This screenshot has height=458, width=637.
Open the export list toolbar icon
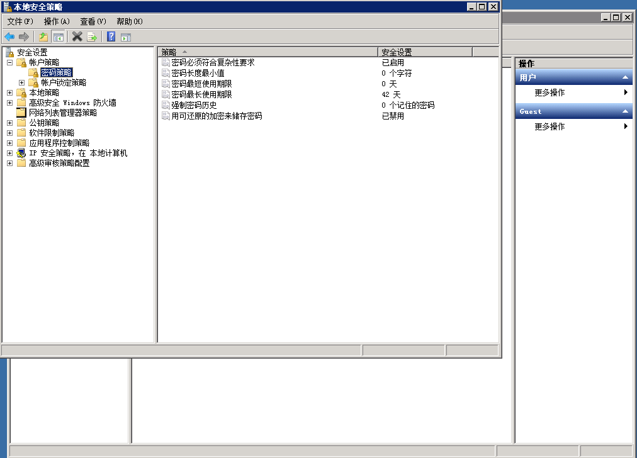coord(91,36)
